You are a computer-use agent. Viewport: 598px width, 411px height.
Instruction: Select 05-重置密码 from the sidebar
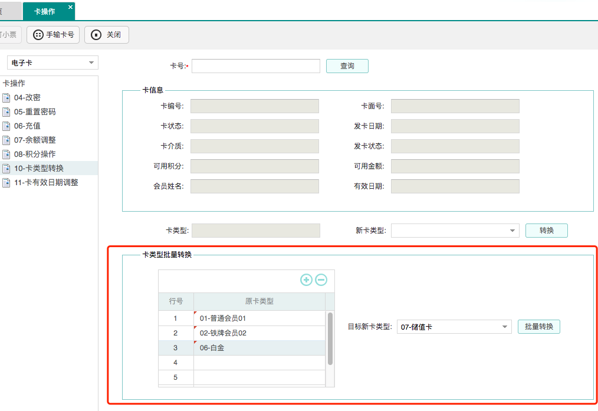35,112
